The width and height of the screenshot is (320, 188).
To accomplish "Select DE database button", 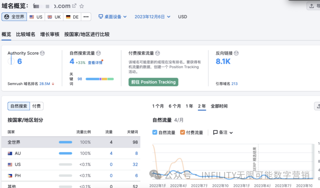I will (72, 17).
